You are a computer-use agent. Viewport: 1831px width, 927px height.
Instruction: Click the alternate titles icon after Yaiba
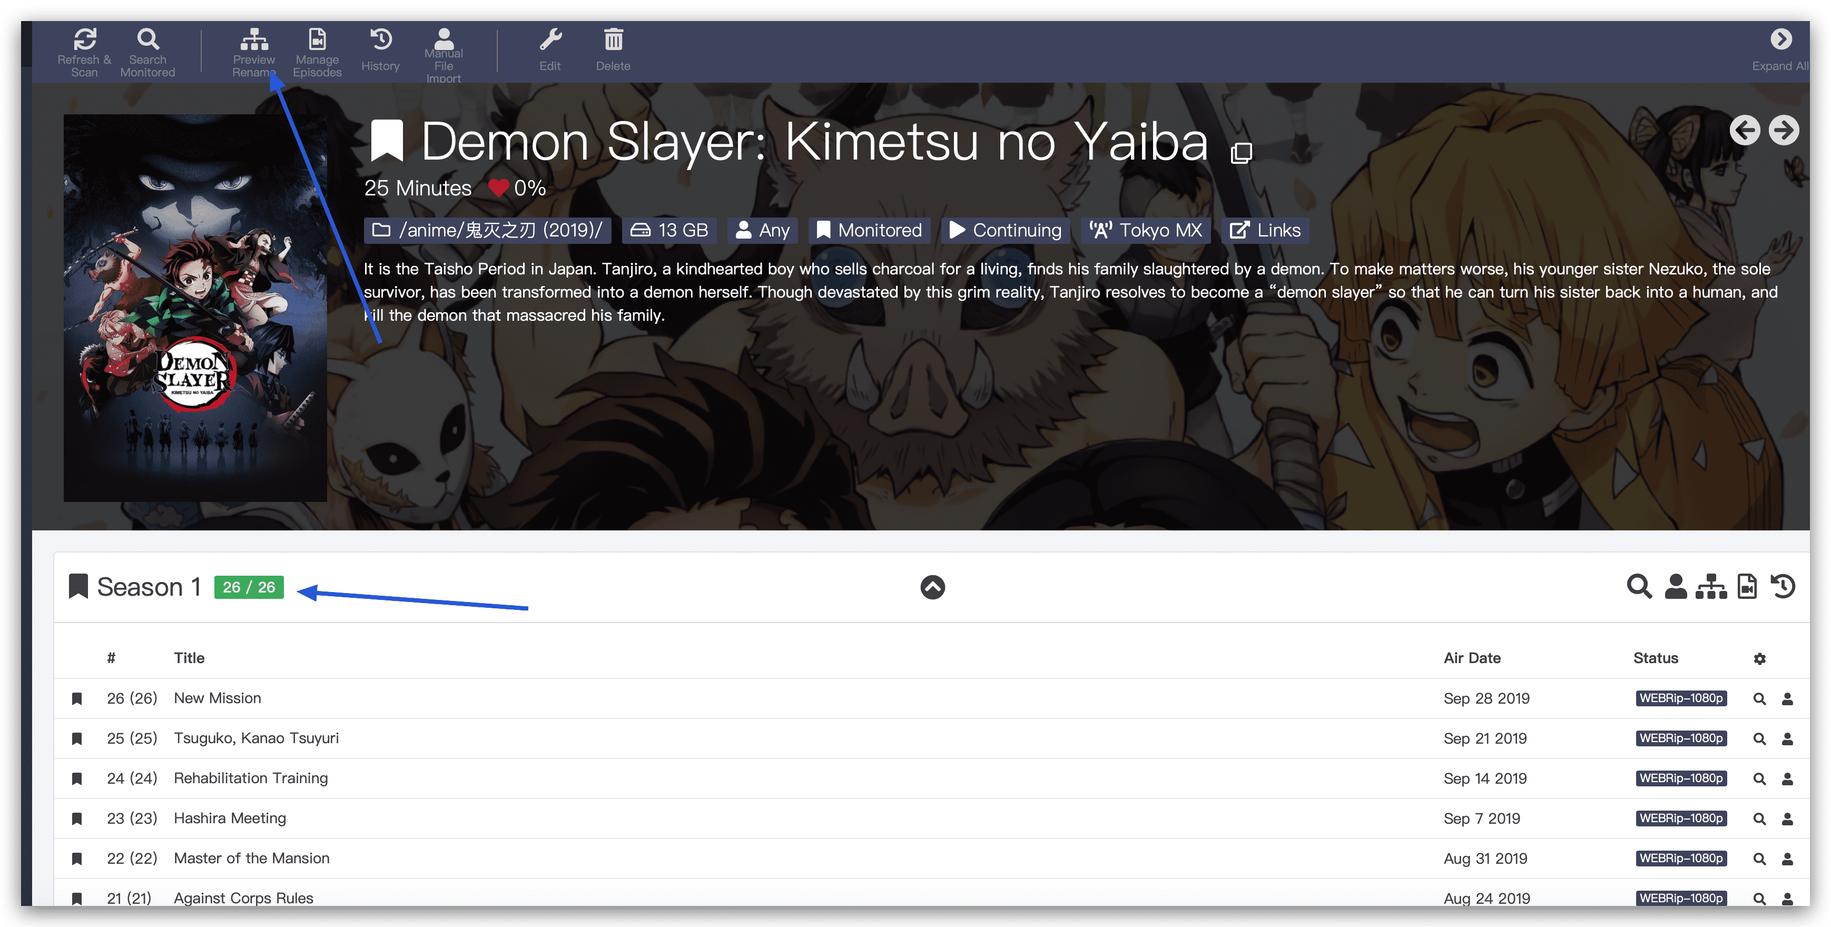[x=1241, y=152]
